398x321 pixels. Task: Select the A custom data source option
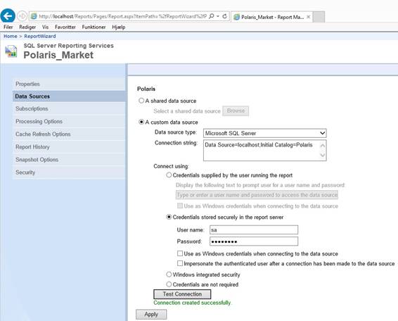coord(141,122)
